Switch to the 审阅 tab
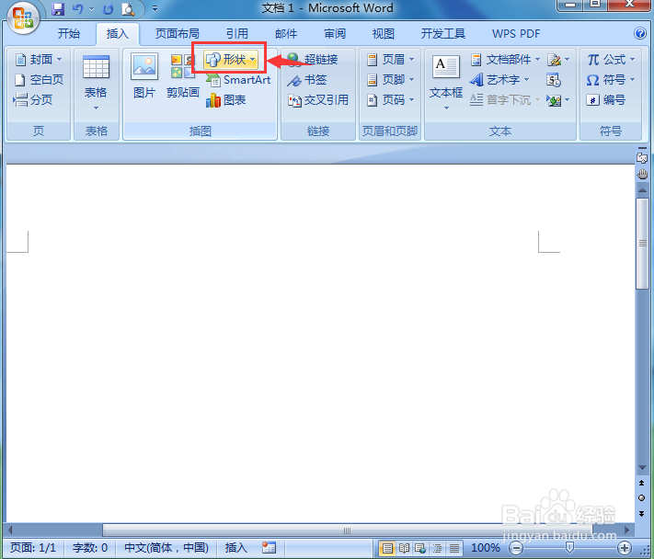 335,33
